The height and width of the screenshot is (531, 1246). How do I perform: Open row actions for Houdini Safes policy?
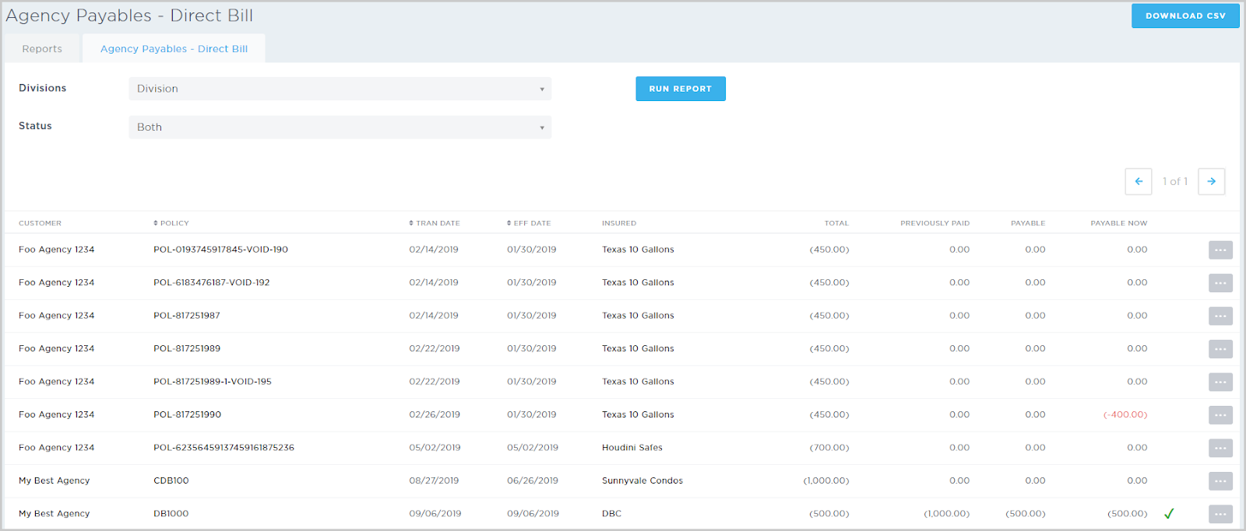1220,448
